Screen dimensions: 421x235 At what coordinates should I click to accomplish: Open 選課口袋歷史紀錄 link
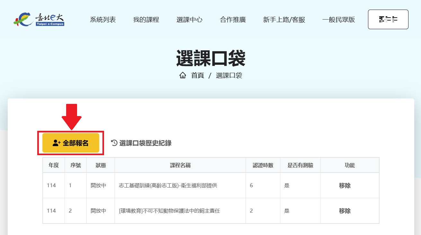point(141,143)
